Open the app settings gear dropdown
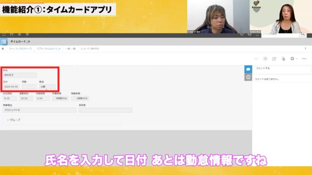 pyautogui.click(x=292, y=58)
